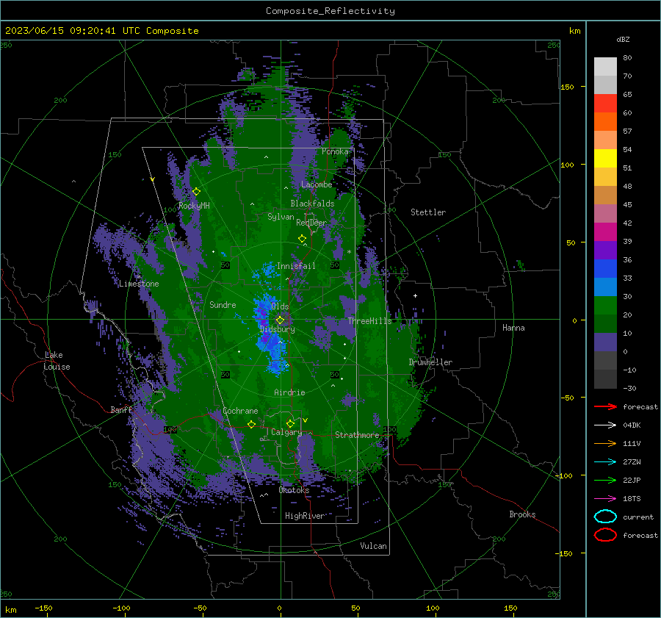Click the Okotoks label
The height and width of the screenshot is (618, 661).
(x=294, y=490)
